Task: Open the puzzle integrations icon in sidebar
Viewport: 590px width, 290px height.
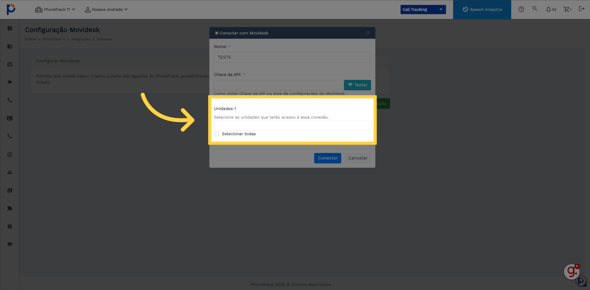Action: [10, 208]
